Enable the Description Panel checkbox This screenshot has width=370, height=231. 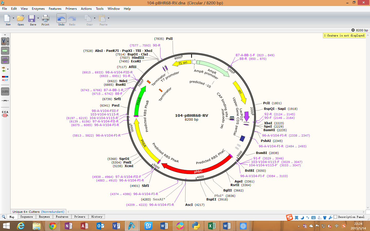pyautogui.click(x=336, y=217)
